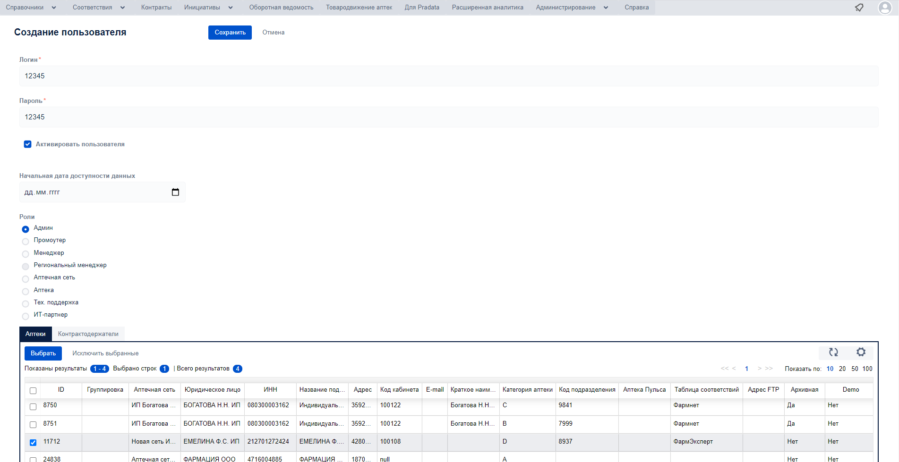899x462 pixels.
Task: Expand the Администрирование dropdown menu
Action: click(x=572, y=8)
